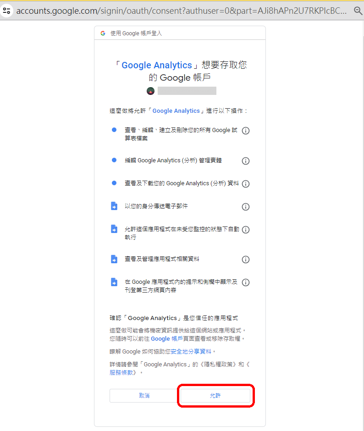Click text 編輯 Google Analytics (分析) 管理實體
Screen dimensions: 364x431
[173, 160]
